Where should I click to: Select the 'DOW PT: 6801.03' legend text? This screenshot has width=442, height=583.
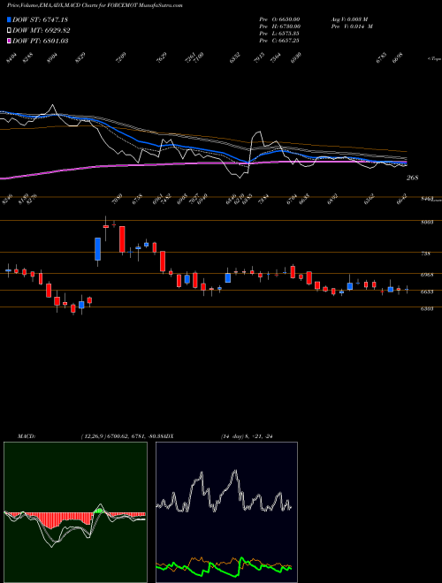[41, 41]
